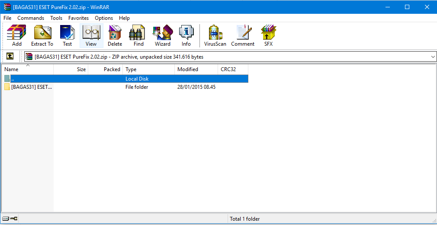Go up one level with arrow button
Screen dimensions: 437x225
point(10,56)
